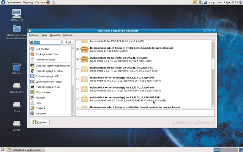243x152 pixels.
Task: Click the Справка help button at bottom
Action: (39, 122)
